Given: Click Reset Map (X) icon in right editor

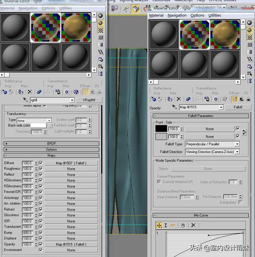Looking at the screenshot, I should [x=179, y=99].
